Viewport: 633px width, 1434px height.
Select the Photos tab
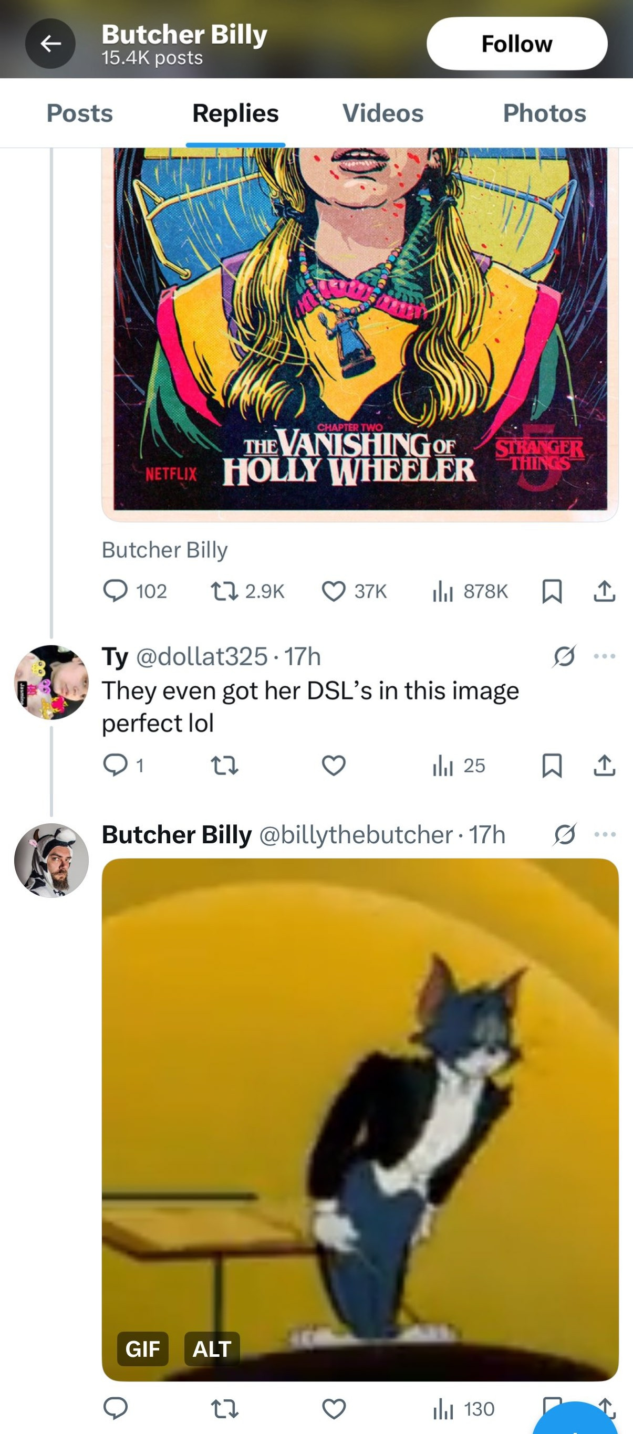pyautogui.click(x=544, y=113)
